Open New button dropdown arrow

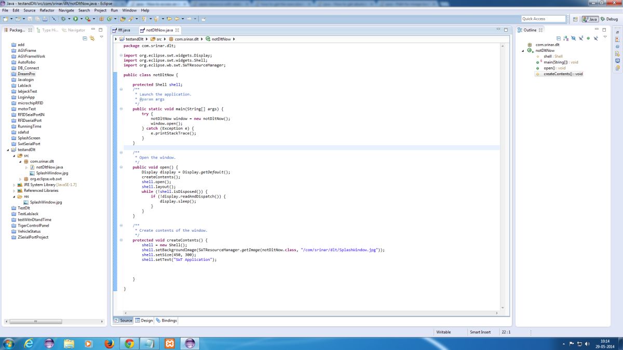[11, 19]
